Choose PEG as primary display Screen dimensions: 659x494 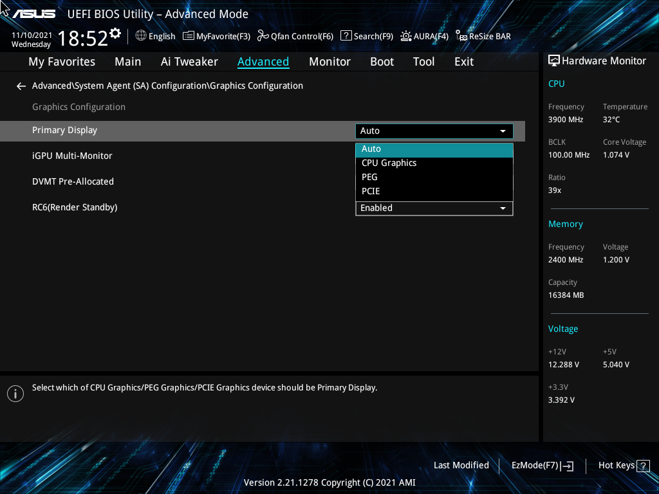(434, 178)
